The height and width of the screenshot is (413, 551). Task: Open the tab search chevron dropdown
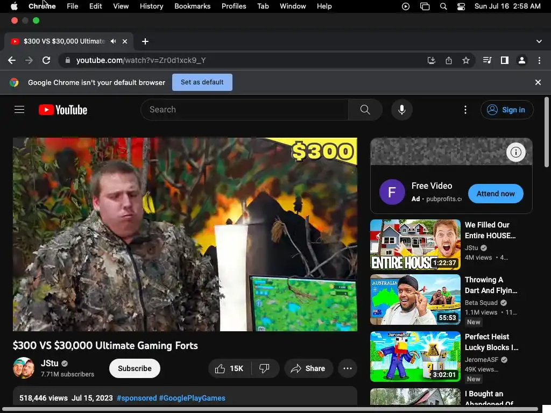click(539, 41)
